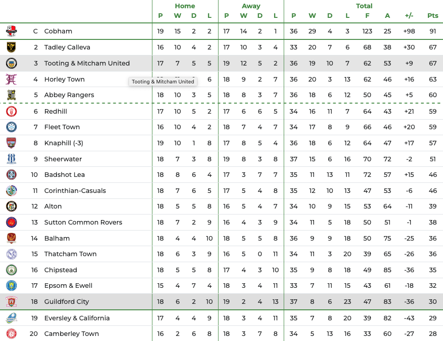This screenshot has height=341, width=443.
Task: Click the Eversley & California team name
Action: coord(77,318)
